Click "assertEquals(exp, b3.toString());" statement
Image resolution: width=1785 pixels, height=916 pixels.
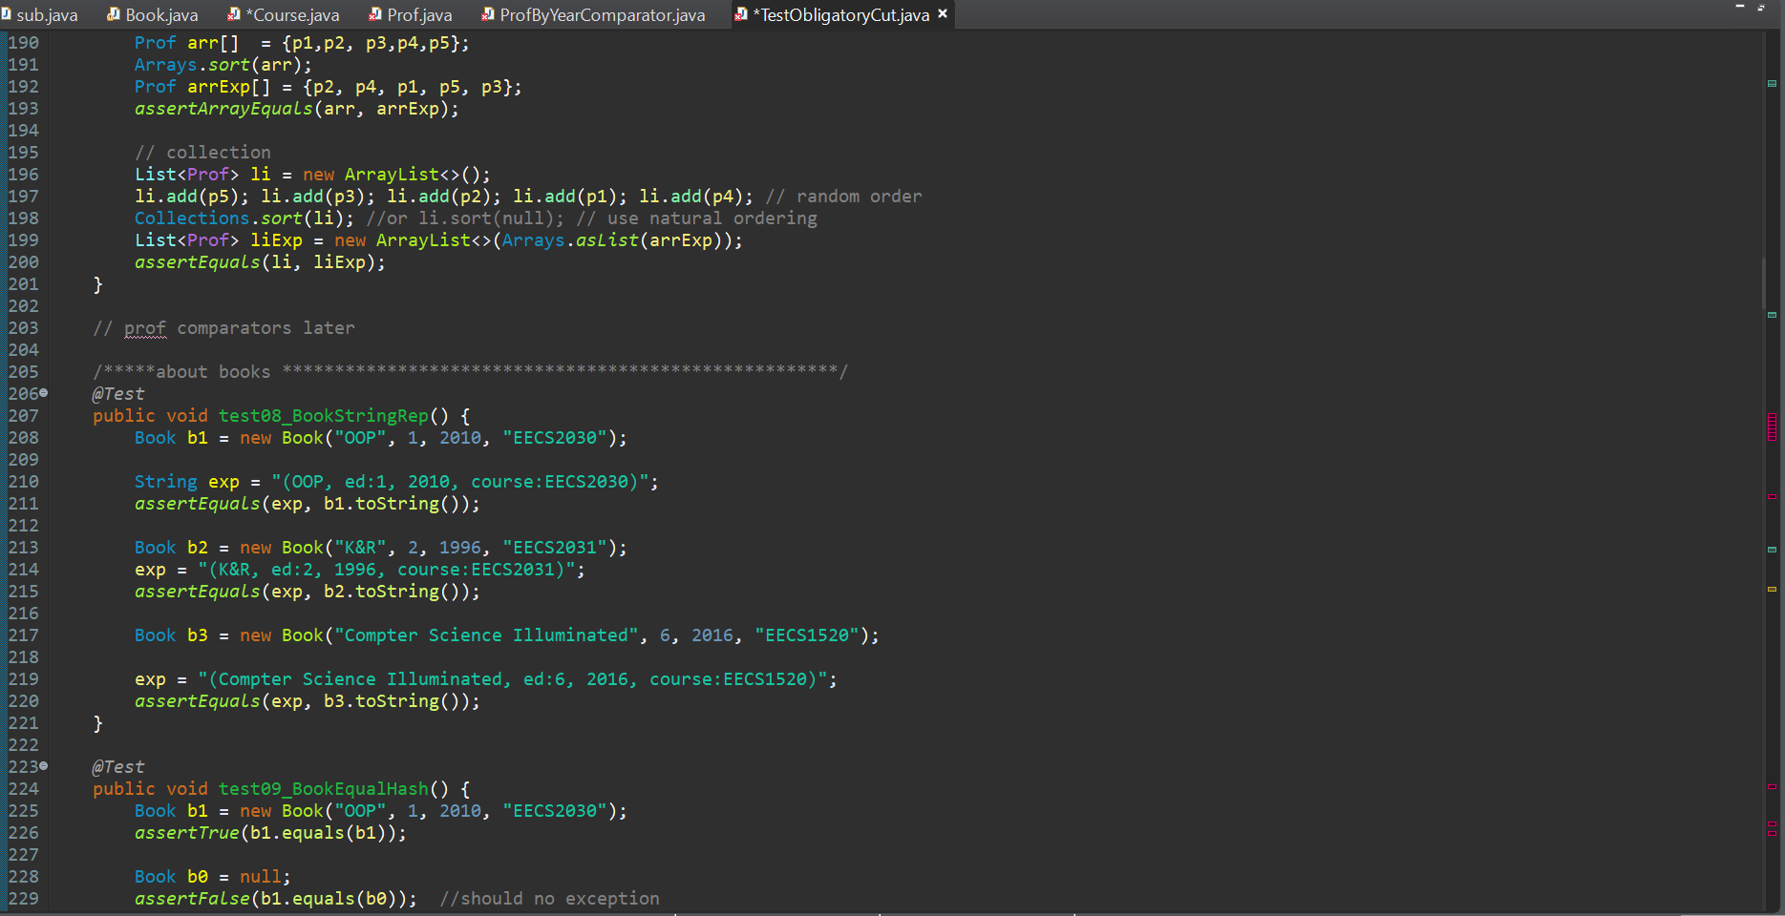tap(307, 701)
